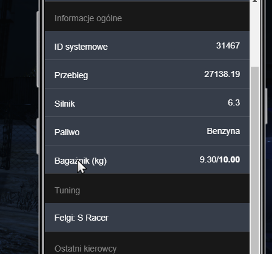This screenshot has height=254, width=272.
Task: Click the engine value 6.3
Action: pos(234,102)
